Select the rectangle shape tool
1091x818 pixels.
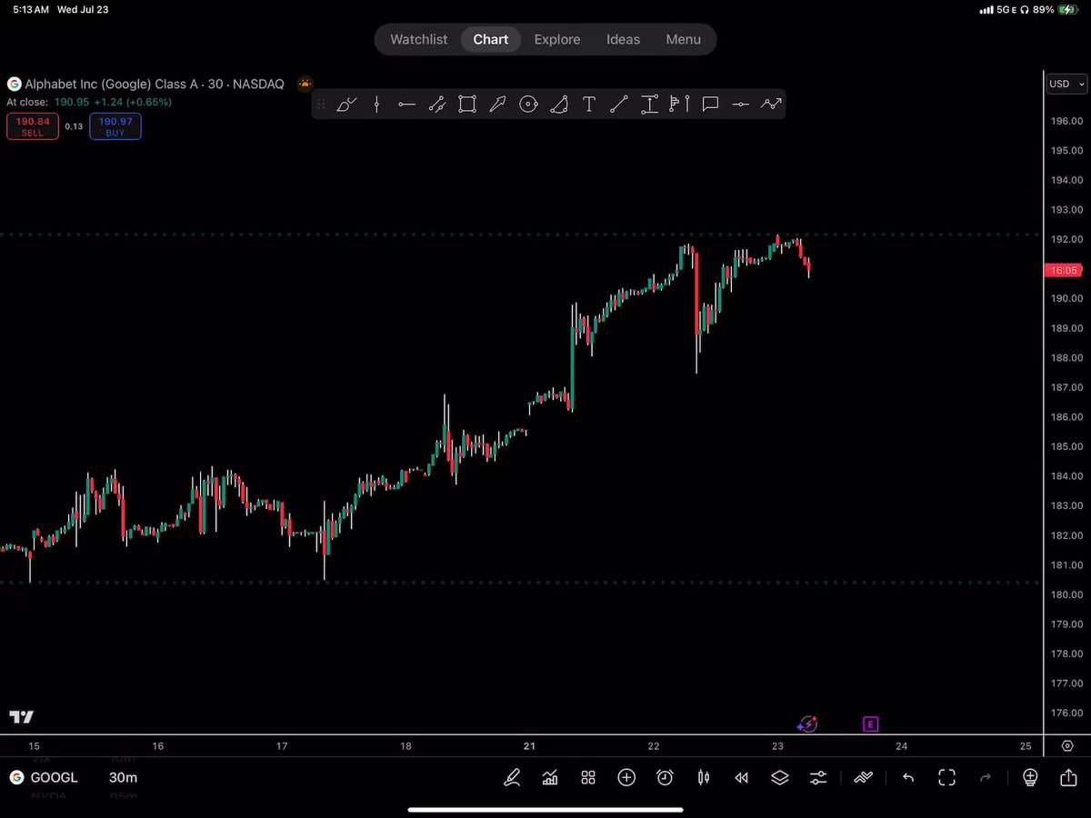tap(467, 105)
